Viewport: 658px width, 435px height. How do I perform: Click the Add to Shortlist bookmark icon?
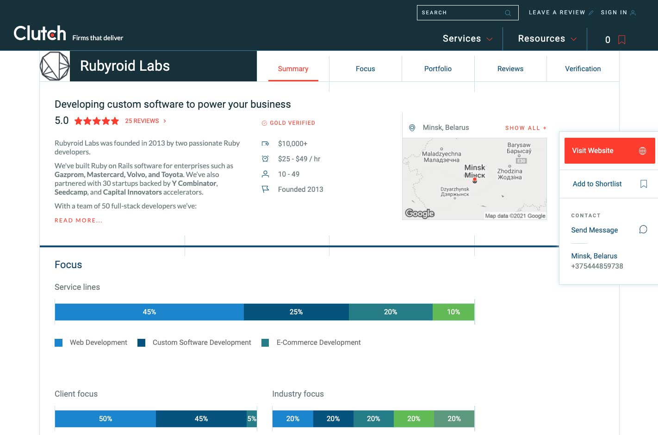coord(643,184)
